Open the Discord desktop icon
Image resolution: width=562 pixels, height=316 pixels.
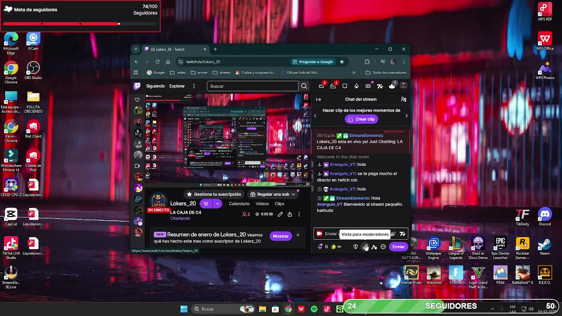coord(545,217)
